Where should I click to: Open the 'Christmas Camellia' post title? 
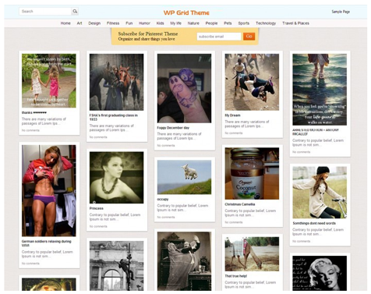[x=240, y=204]
